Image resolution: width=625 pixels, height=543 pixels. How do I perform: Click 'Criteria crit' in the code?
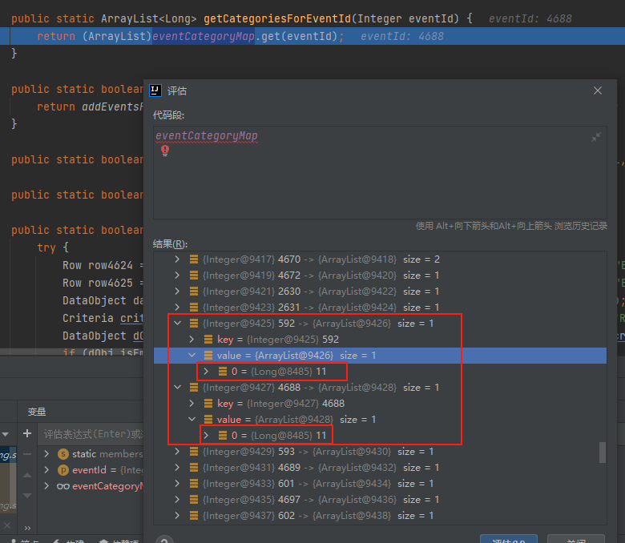coord(103,318)
